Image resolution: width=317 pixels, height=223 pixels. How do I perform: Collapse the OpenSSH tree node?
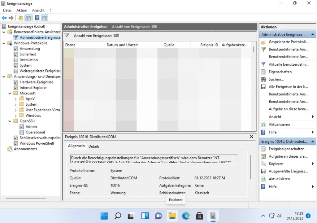coord(10,121)
